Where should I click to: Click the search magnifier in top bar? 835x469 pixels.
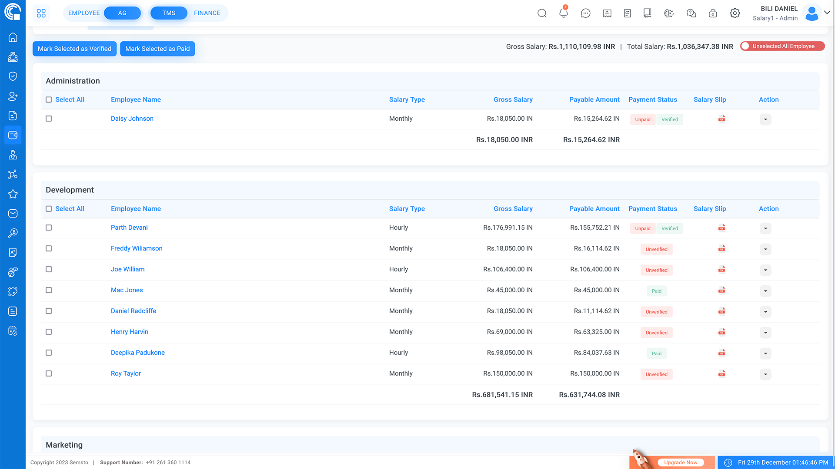tap(542, 13)
